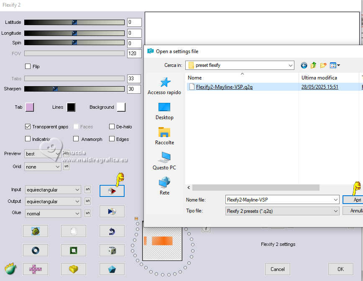Click the dark ring torus button
The image size is (363, 281).
click(x=35, y=250)
